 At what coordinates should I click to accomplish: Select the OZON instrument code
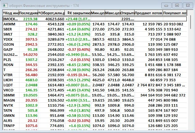[9, 44]
